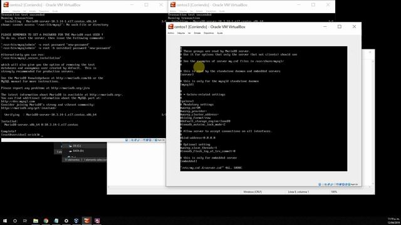The image size is (401, 225).
Task: Click the 100% zoom indicator in Notepad
Action: click(x=334, y=192)
